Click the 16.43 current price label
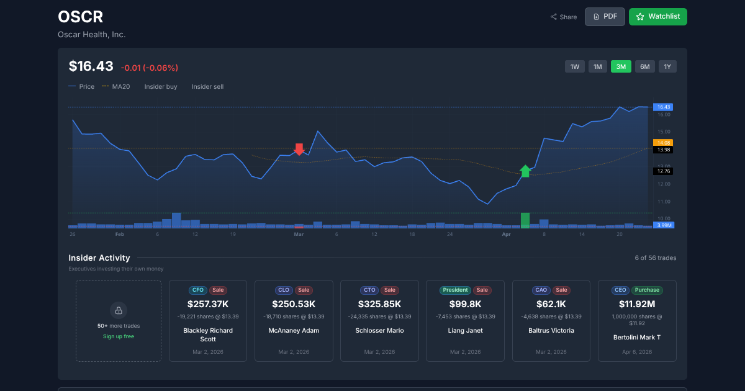The width and height of the screenshot is (745, 391). coord(663,107)
